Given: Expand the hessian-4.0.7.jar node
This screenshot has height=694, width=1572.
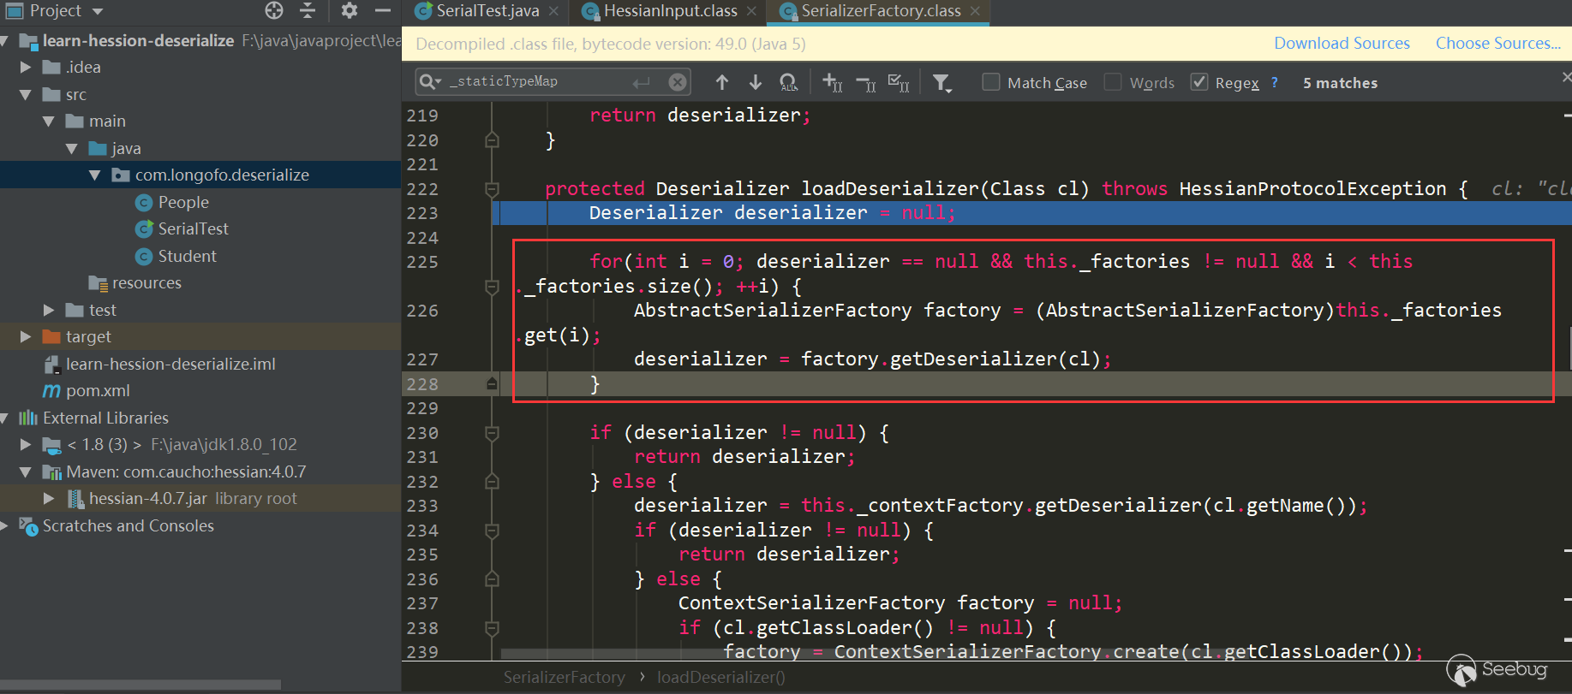Looking at the screenshot, I should coord(49,498).
